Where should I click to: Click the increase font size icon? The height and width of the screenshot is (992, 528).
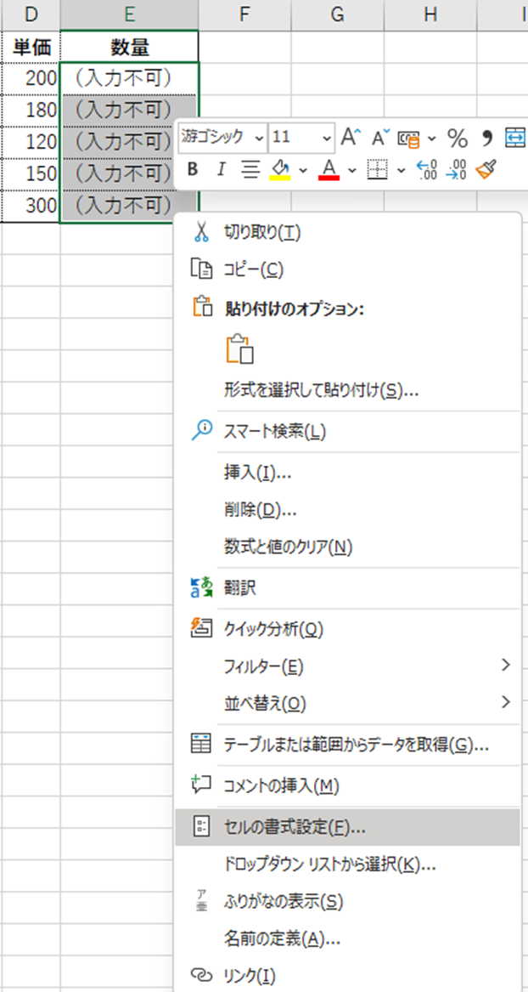pos(349,137)
